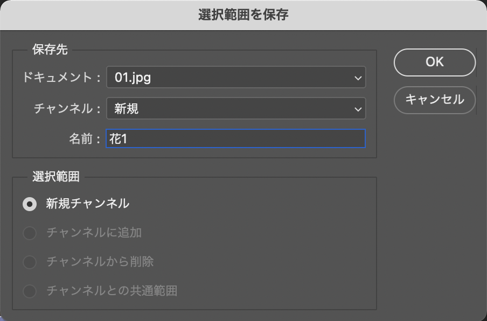The width and height of the screenshot is (487, 321).
Task: Open the ドキュメント dropdown showing 01.jpg
Action: [x=235, y=78]
